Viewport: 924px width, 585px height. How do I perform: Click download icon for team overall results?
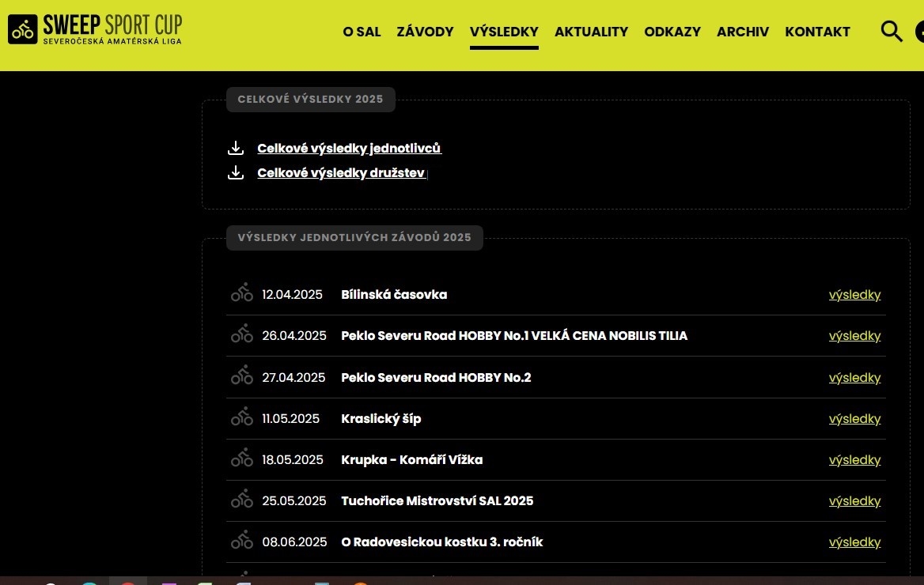coord(236,173)
